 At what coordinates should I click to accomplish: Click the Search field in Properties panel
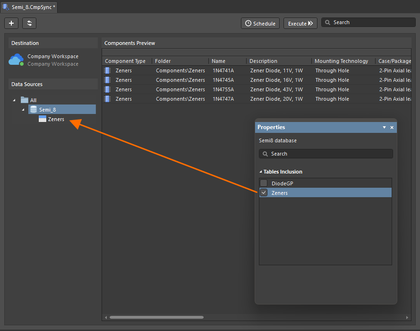point(326,154)
